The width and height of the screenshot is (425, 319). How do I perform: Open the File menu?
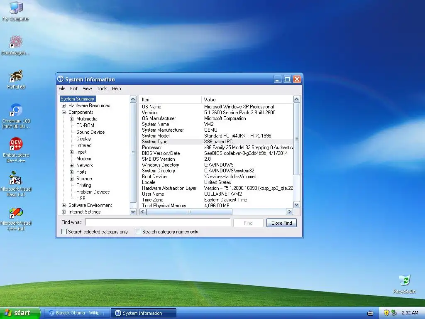[62, 88]
